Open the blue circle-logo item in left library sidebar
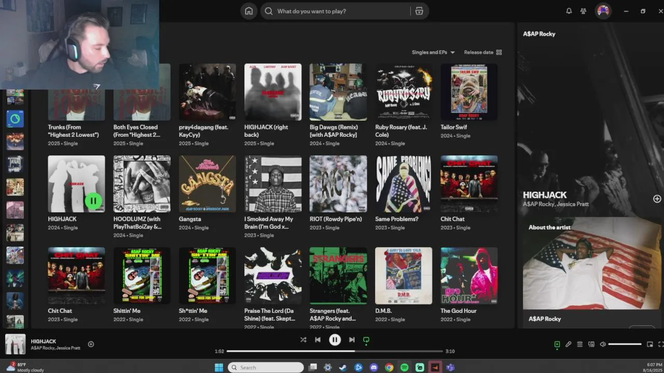This screenshot has width=664, height=373. pyautogui.click(x=15, y=119)
